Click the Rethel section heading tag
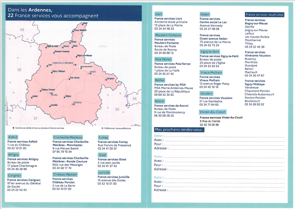Image resolution: width=295 pixels, height=209 pixels. (x=160, y=80)
